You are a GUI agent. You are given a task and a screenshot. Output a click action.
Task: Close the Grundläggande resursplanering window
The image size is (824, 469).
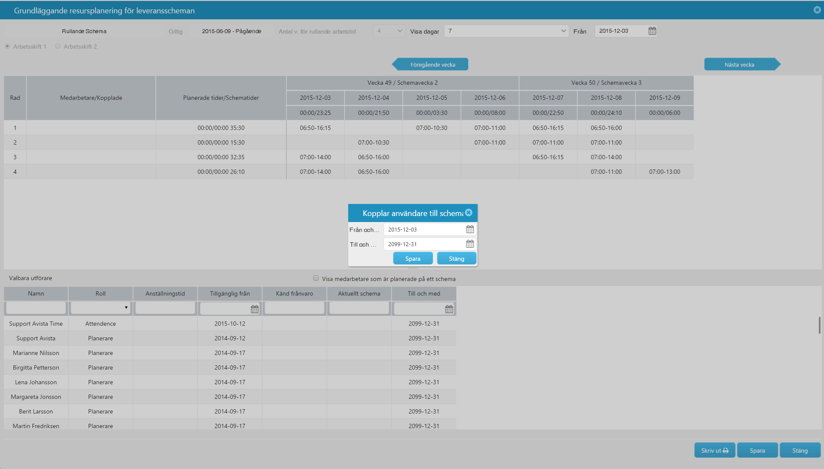pyautogui.click(x=817, y=10)
